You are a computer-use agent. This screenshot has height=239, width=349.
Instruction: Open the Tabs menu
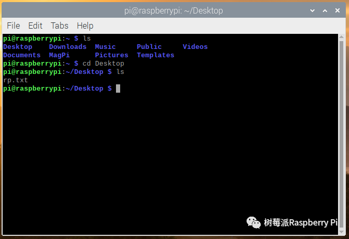coord(60,26)
